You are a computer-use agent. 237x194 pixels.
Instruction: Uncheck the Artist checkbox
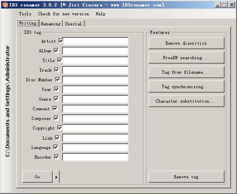[61, 41]
